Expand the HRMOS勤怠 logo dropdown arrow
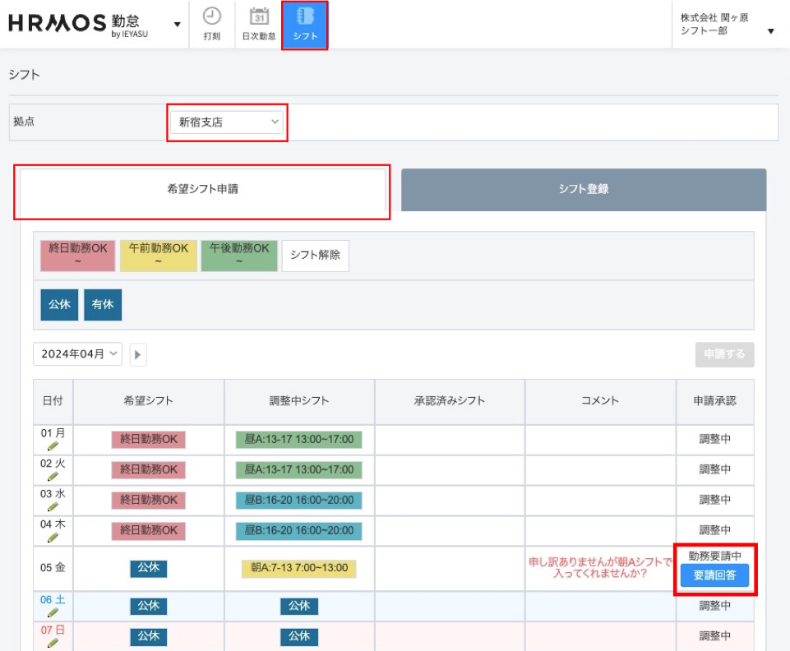This screenshot has height=651, width=790. (177, 24)
